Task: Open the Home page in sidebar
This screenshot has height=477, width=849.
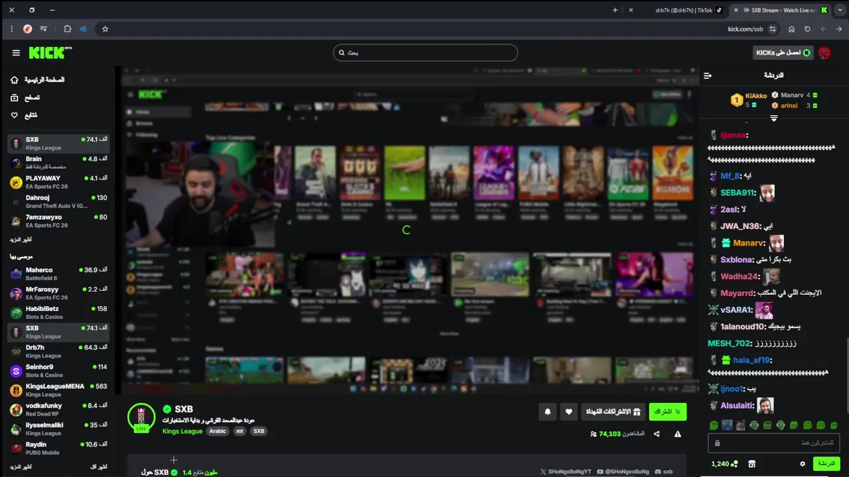Action: [38, 79]
